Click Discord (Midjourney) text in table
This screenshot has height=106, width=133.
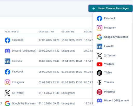(24, 51)
